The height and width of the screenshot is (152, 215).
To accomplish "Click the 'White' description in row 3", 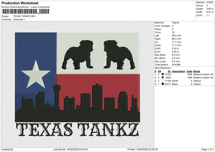I will tap(175, 81).
